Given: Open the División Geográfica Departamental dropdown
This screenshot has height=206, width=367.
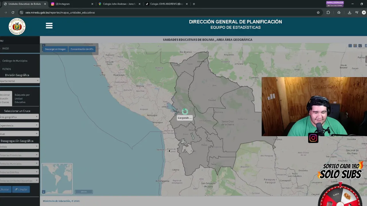Looking at the screenshot, I should pyautogui.click(x=19, y=81).
